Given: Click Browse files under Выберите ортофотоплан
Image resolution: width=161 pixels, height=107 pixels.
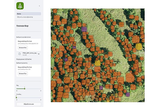Looking at the screenshot, I should tap(23, 48).
